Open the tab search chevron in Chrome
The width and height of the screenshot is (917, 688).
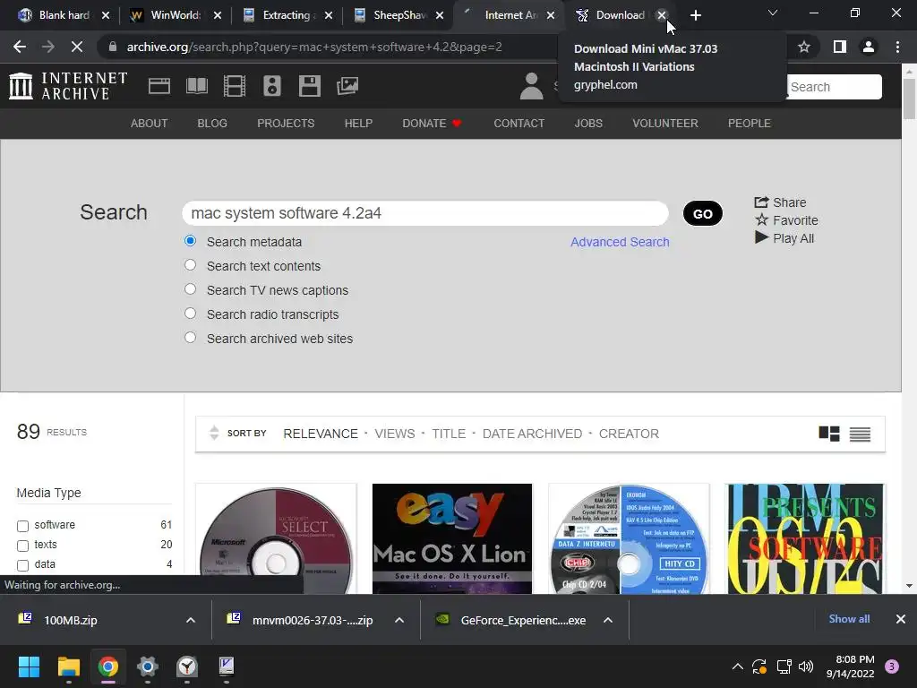773,13
